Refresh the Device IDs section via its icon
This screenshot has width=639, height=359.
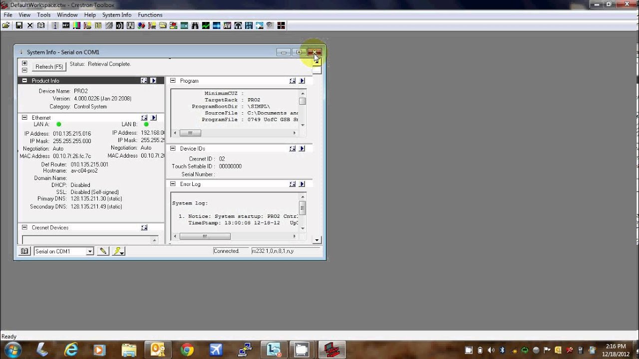(x=293, y=149)
